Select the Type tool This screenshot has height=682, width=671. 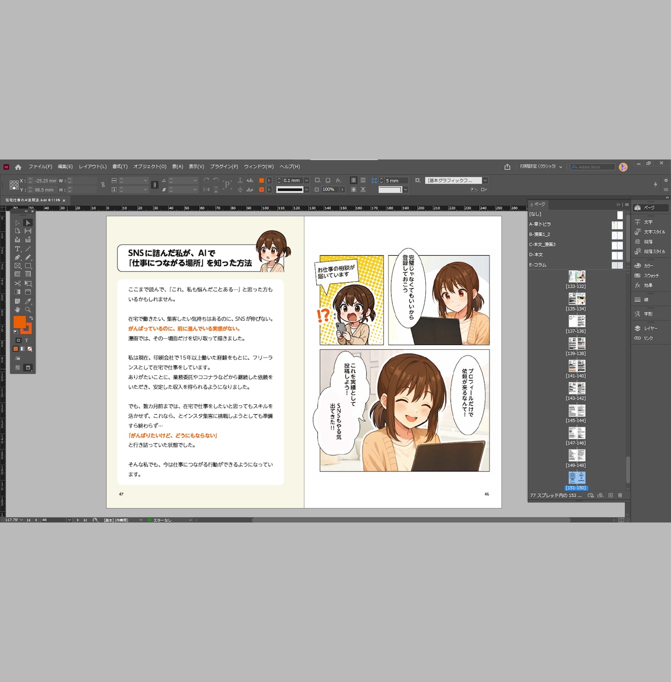[x=17, y=249]
